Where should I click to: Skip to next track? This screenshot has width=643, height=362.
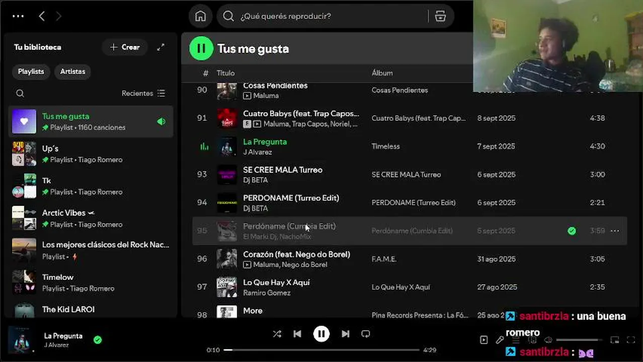pyautogui.click(x=345, y=334)
